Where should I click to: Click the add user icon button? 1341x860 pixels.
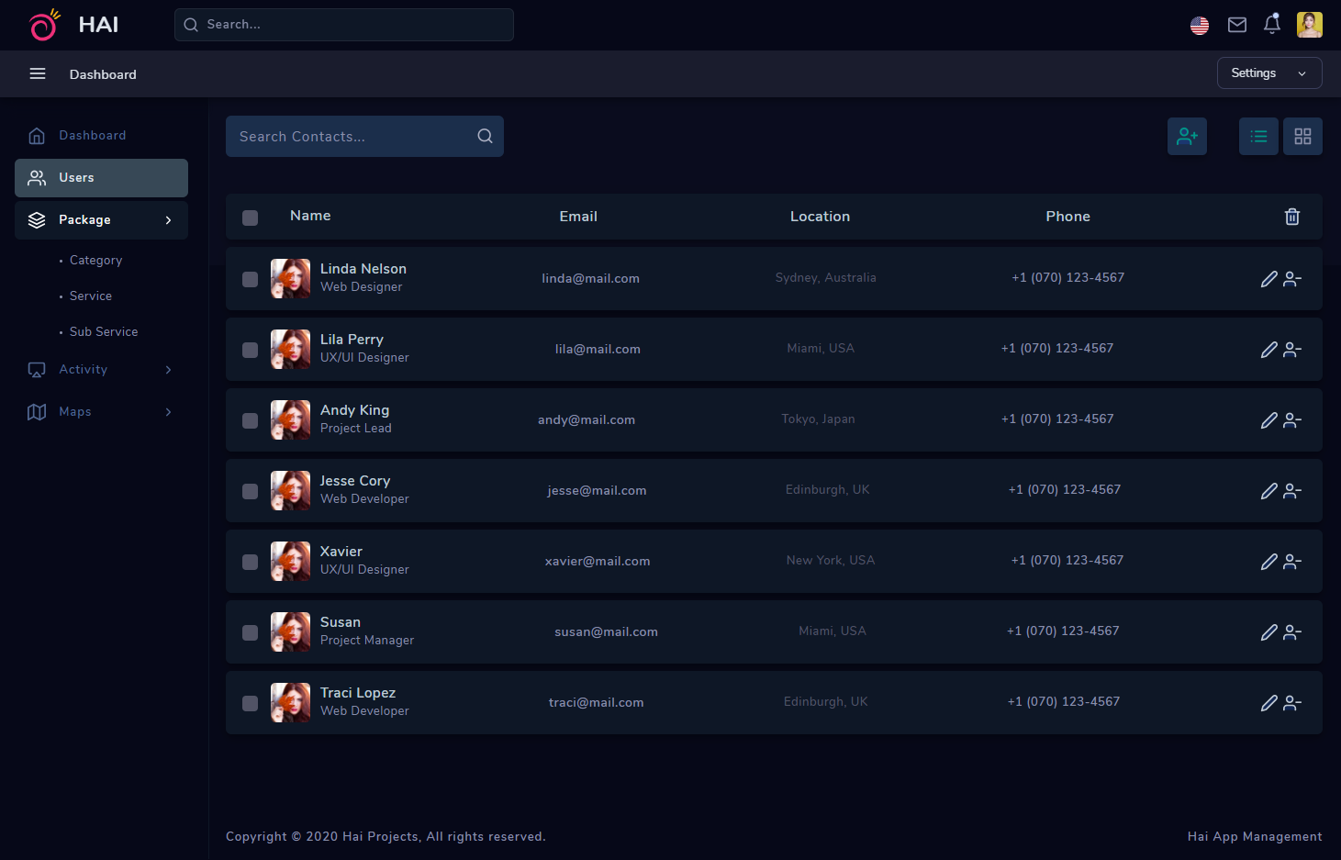coord(1187,137)
